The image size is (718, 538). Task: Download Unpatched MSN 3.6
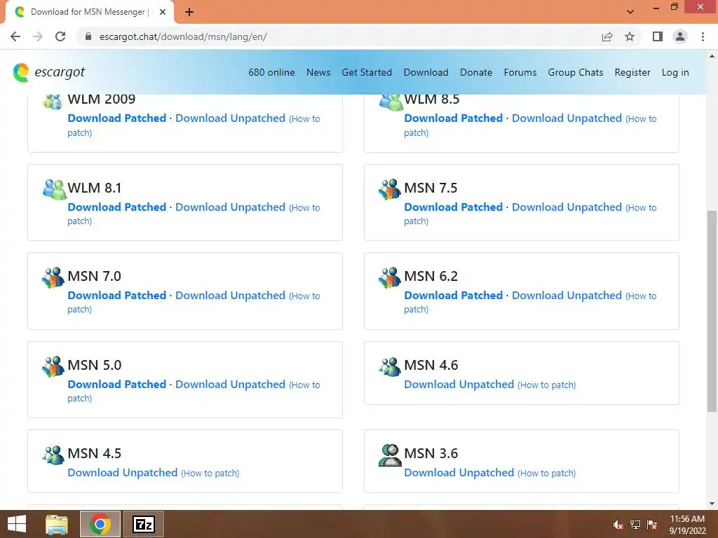pyautogui.click(x=459, y=472)
